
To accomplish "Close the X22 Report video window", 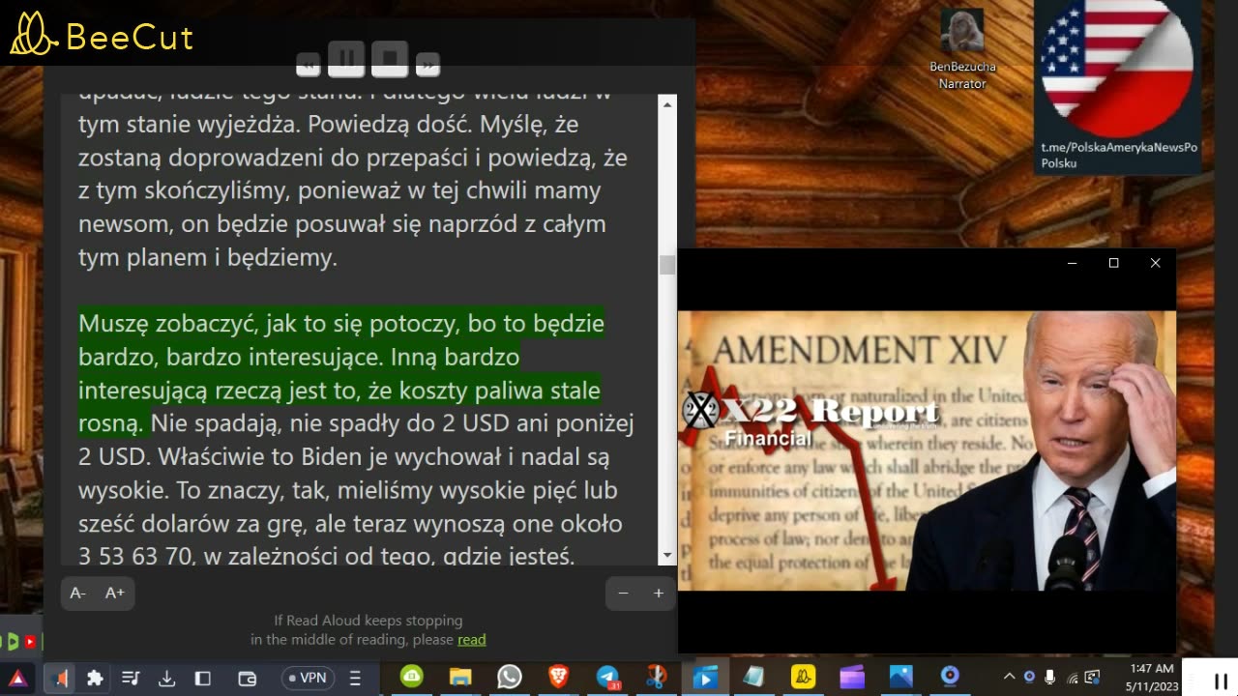I will [1155, 263].
